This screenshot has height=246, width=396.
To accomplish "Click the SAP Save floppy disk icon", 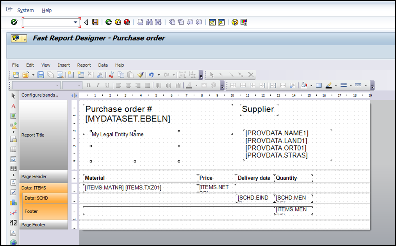I will tap(95, 22).
